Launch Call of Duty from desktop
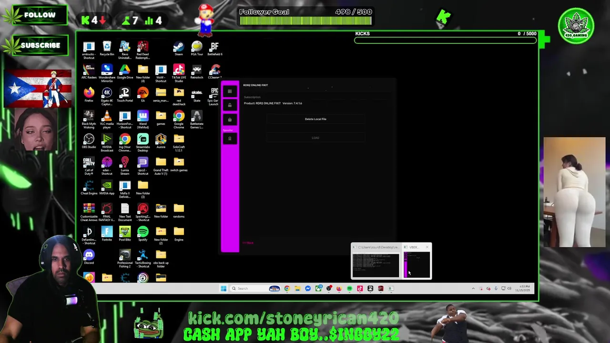The image size is (610, 343). 89,166
